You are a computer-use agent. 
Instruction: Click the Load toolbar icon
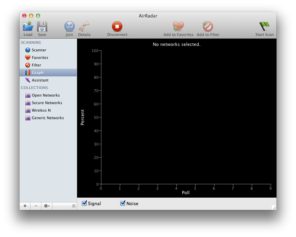(28, 26)
